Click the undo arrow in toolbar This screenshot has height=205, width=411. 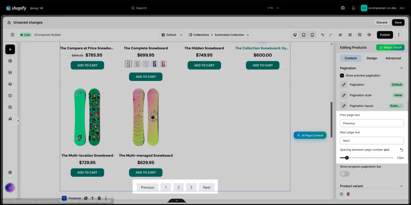tap(323, 35)
